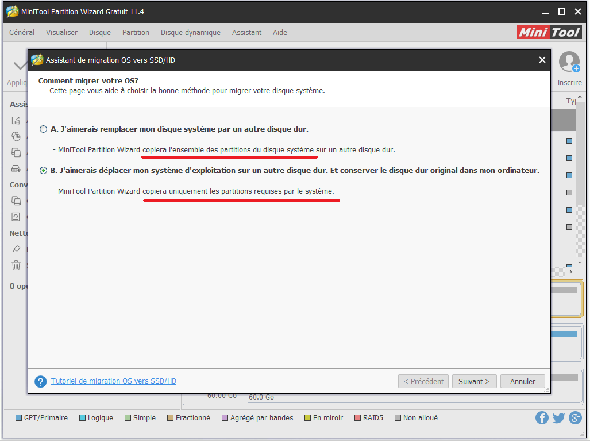Click the trash bin icon in the sidebar
590x441 pixels.
[16, 266]
